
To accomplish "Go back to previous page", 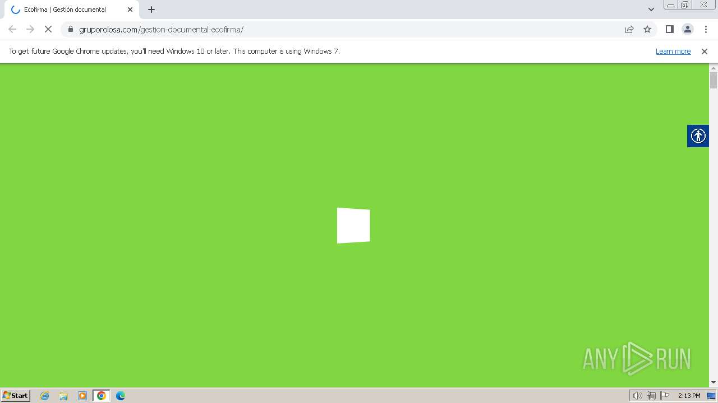I will [12, 29].
